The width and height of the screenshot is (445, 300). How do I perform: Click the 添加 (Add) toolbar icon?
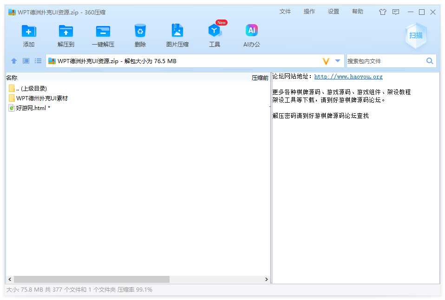(29, 31)
